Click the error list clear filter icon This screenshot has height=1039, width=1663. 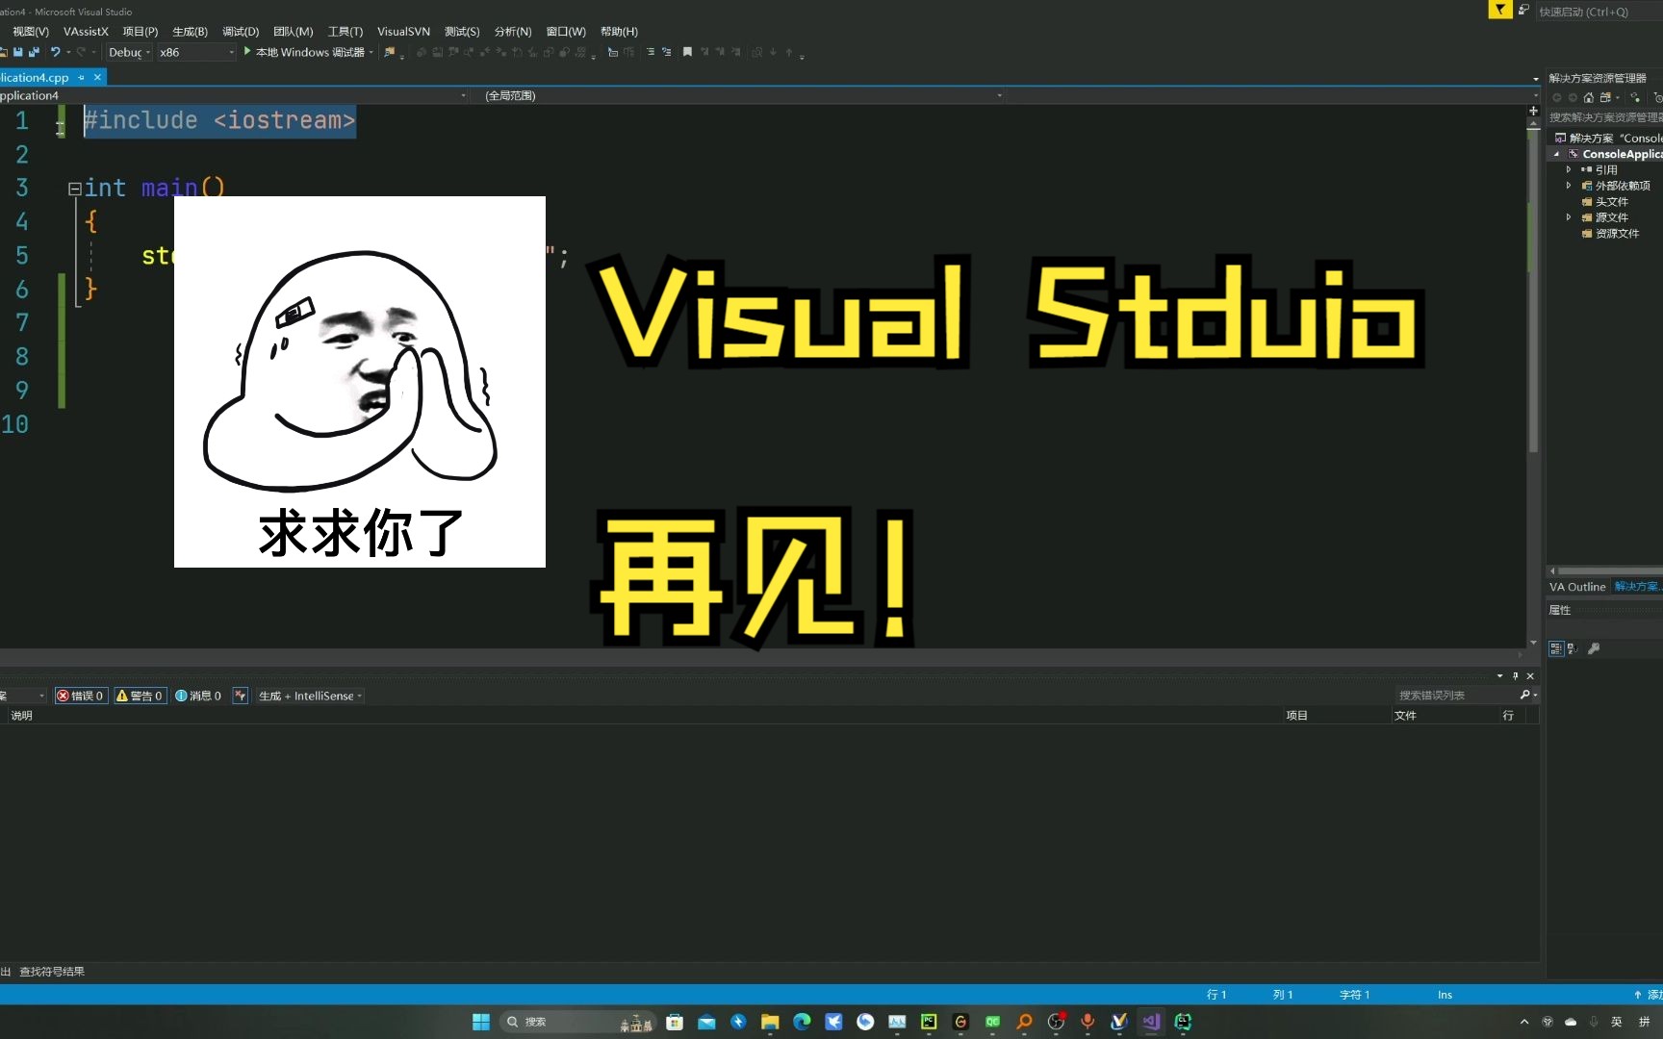(x=241, y=696)
